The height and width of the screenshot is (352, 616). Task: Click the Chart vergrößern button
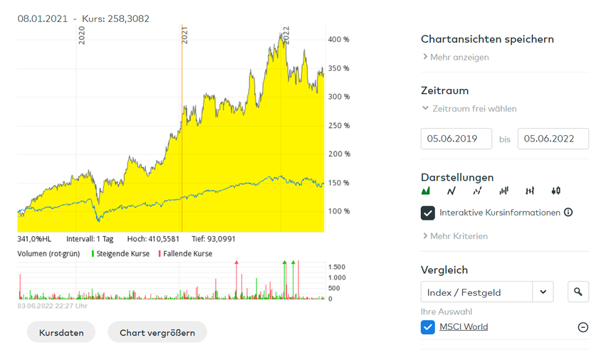point(157,332)
